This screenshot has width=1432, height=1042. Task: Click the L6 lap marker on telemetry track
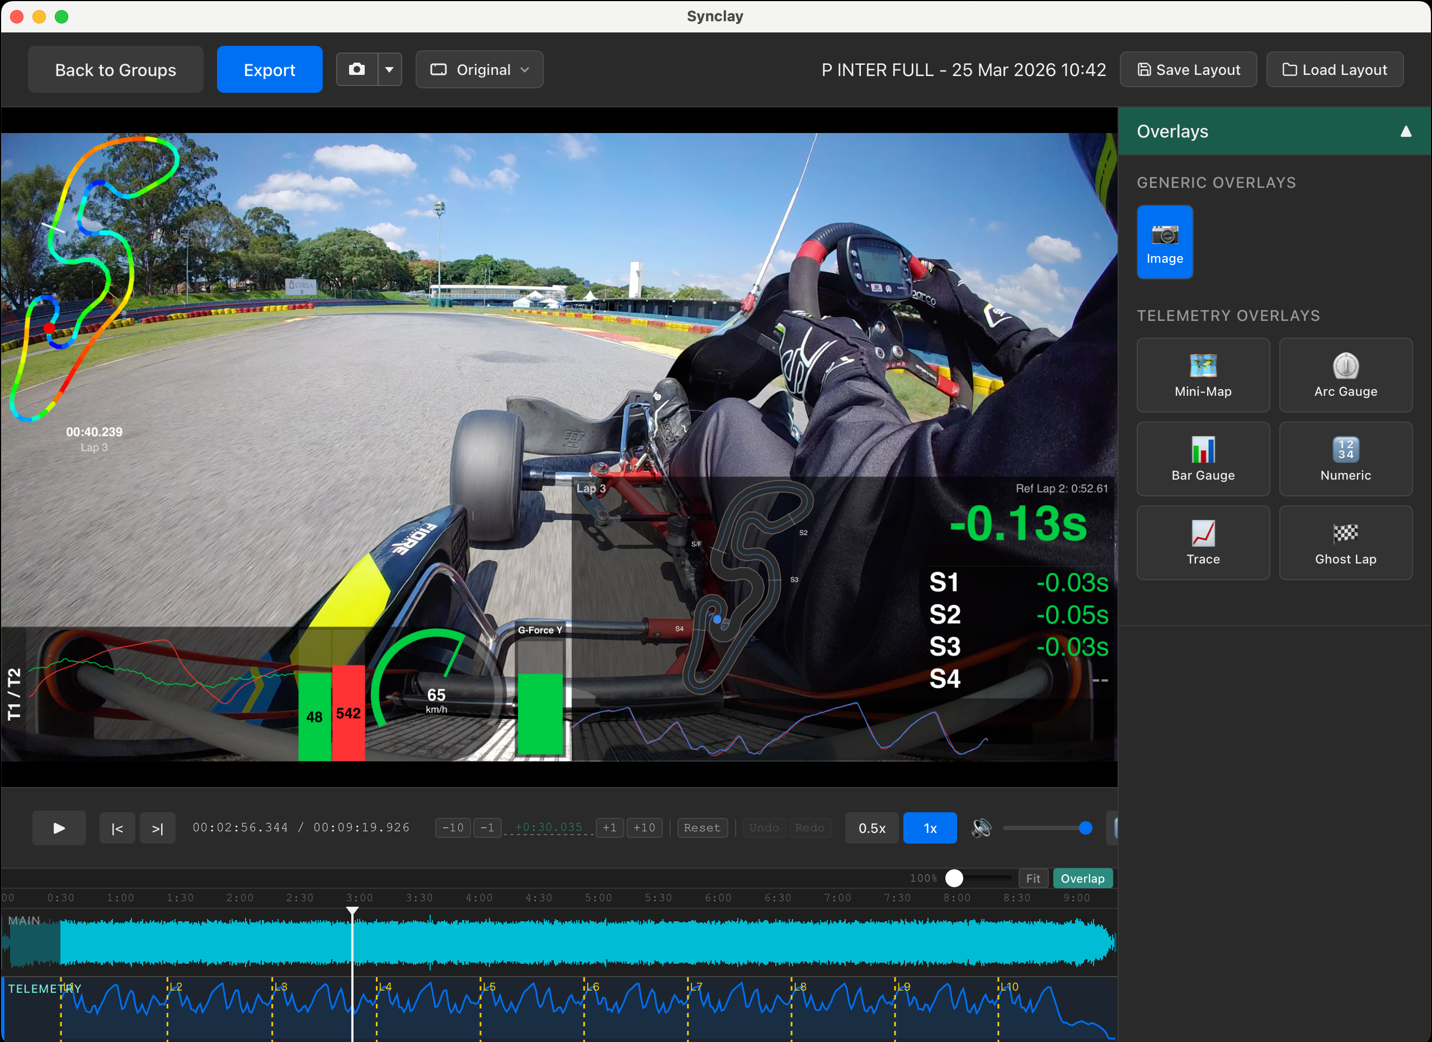point(592,987)
